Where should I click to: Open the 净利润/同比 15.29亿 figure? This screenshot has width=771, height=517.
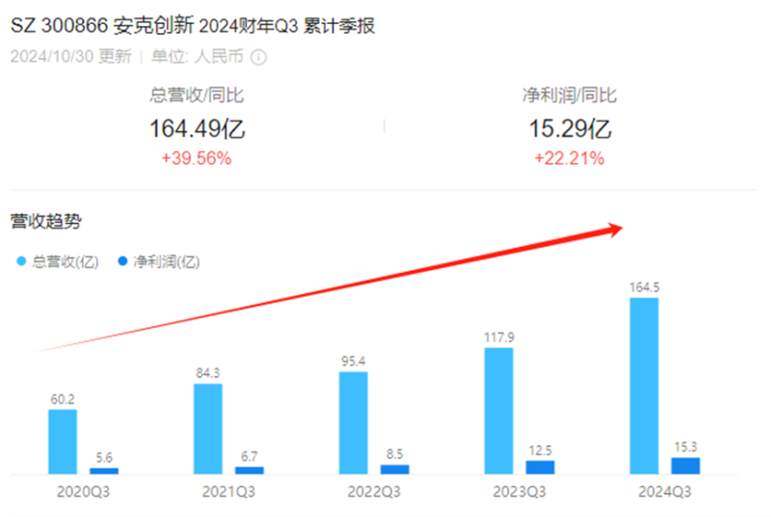tap(570, 128)
